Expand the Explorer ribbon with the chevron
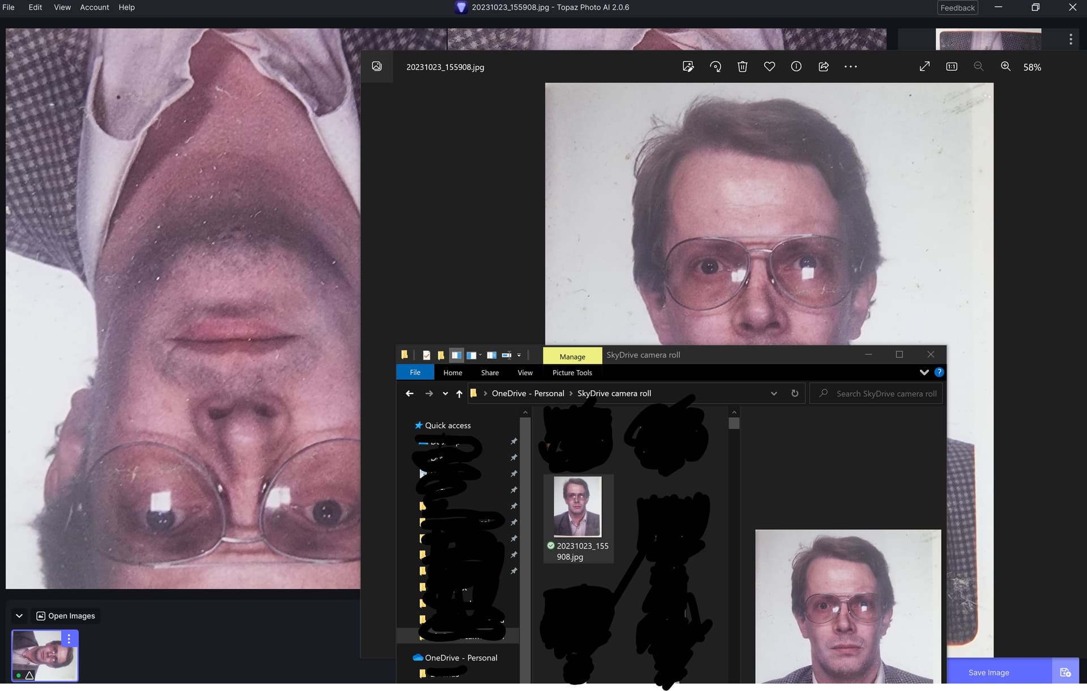Screen dimensions: 1087x691 [x=924, y=372]
